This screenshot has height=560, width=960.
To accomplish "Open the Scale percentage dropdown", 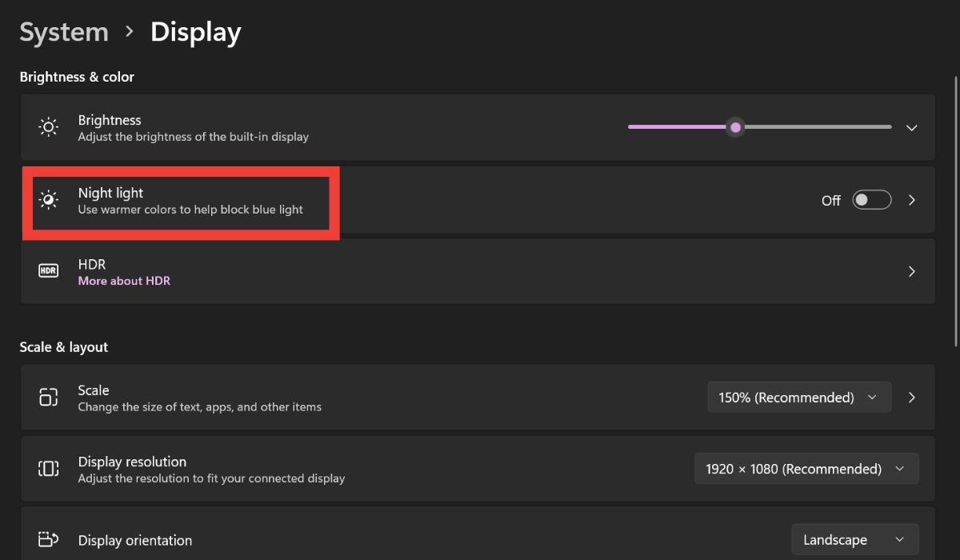I will (798, 397).
